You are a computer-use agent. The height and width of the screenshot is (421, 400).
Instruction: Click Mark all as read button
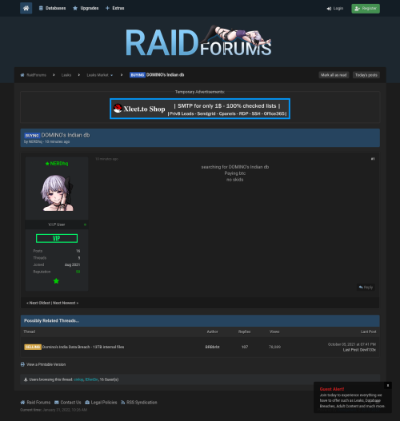coord(334,75)
